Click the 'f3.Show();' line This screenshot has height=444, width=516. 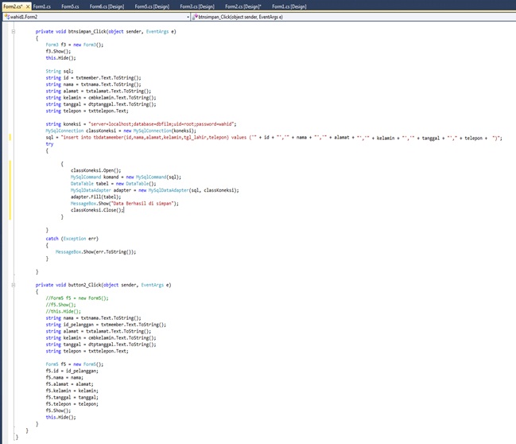(x=58, y=52)
